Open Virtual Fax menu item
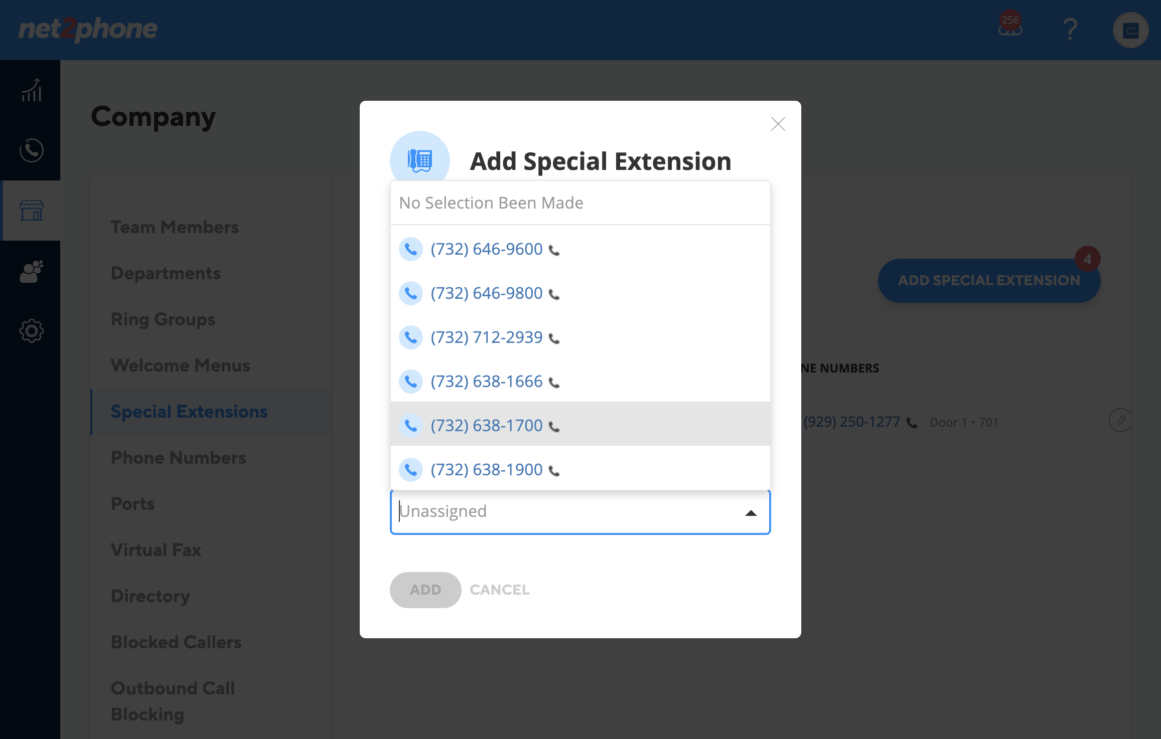 tap(156, 550)
